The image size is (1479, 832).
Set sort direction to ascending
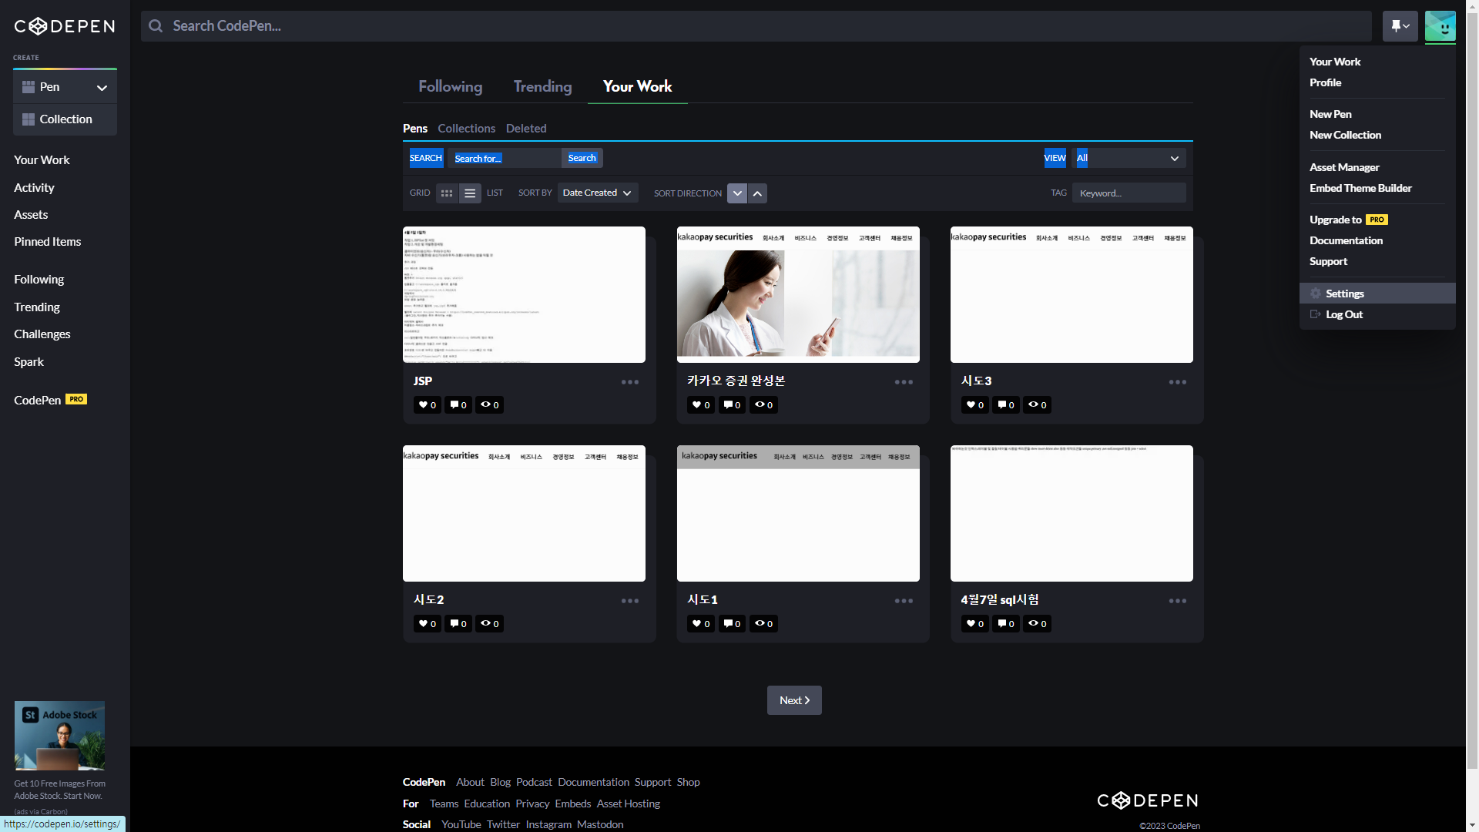pos(758,193)
